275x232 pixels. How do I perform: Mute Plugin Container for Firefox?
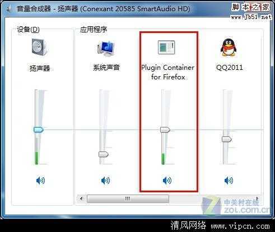point(167,181)
